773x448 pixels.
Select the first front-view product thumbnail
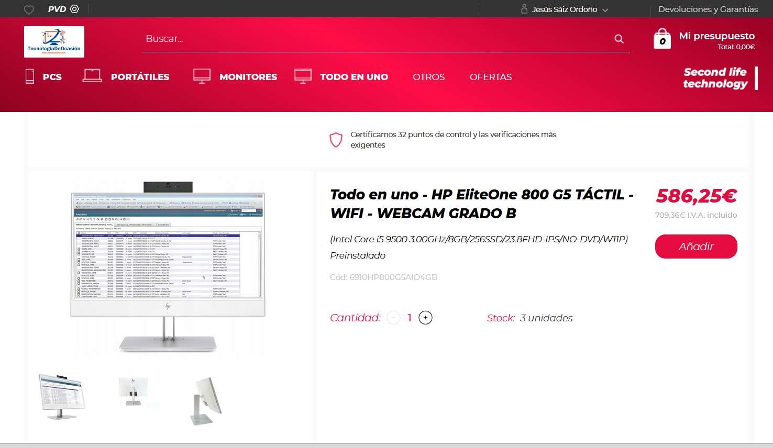click(62, 396)
